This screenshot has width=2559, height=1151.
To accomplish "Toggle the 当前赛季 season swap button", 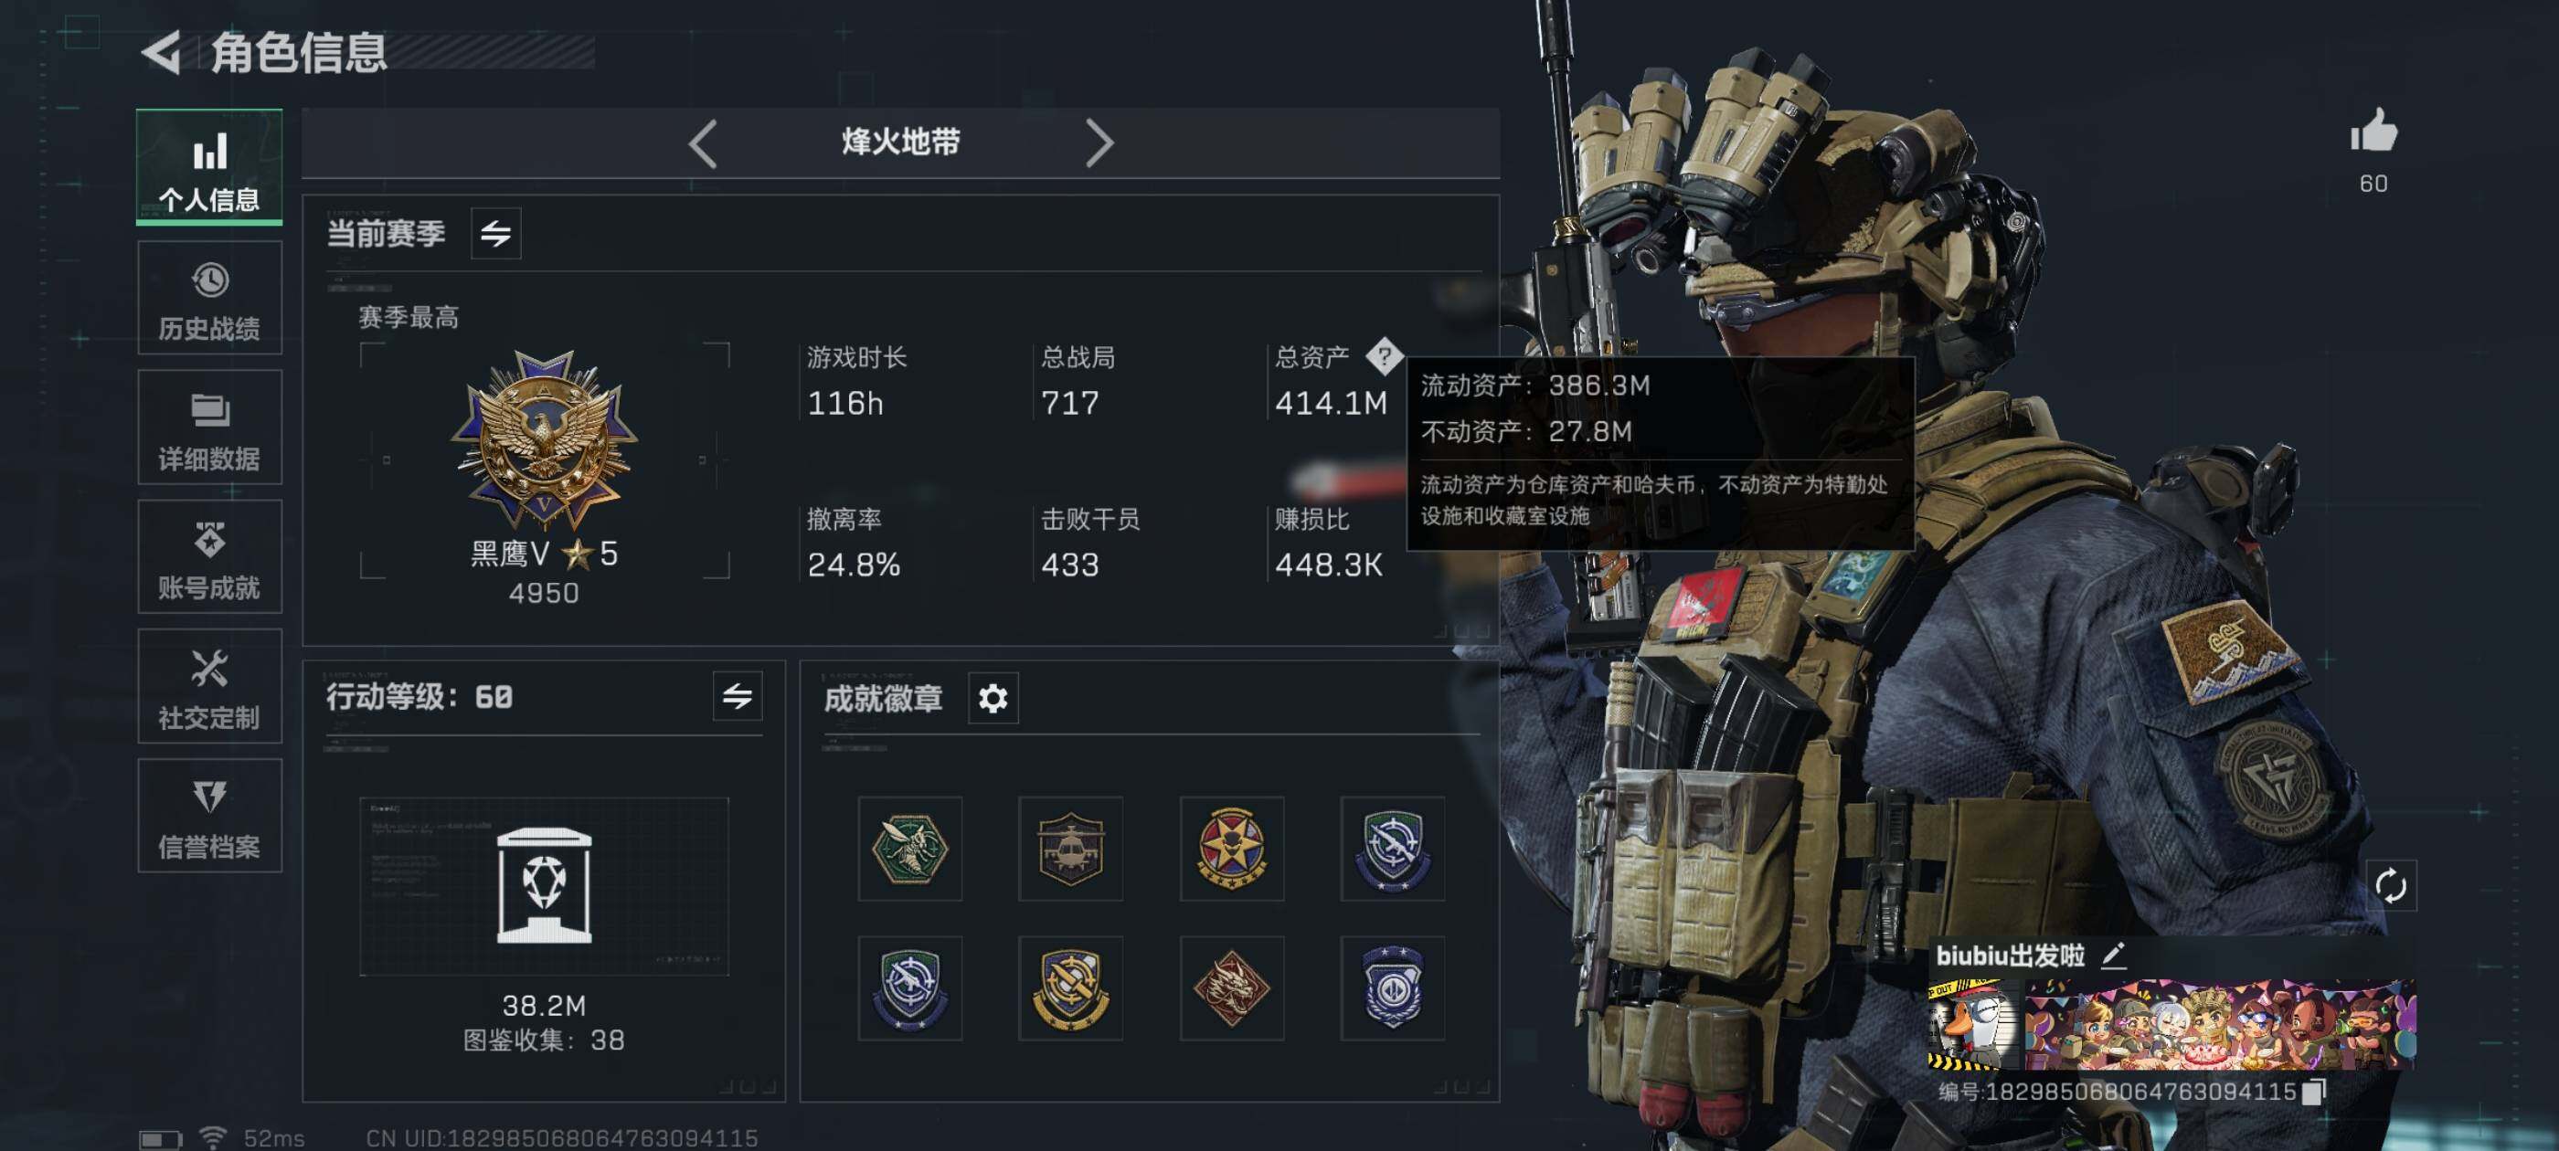I will (495, 233).
